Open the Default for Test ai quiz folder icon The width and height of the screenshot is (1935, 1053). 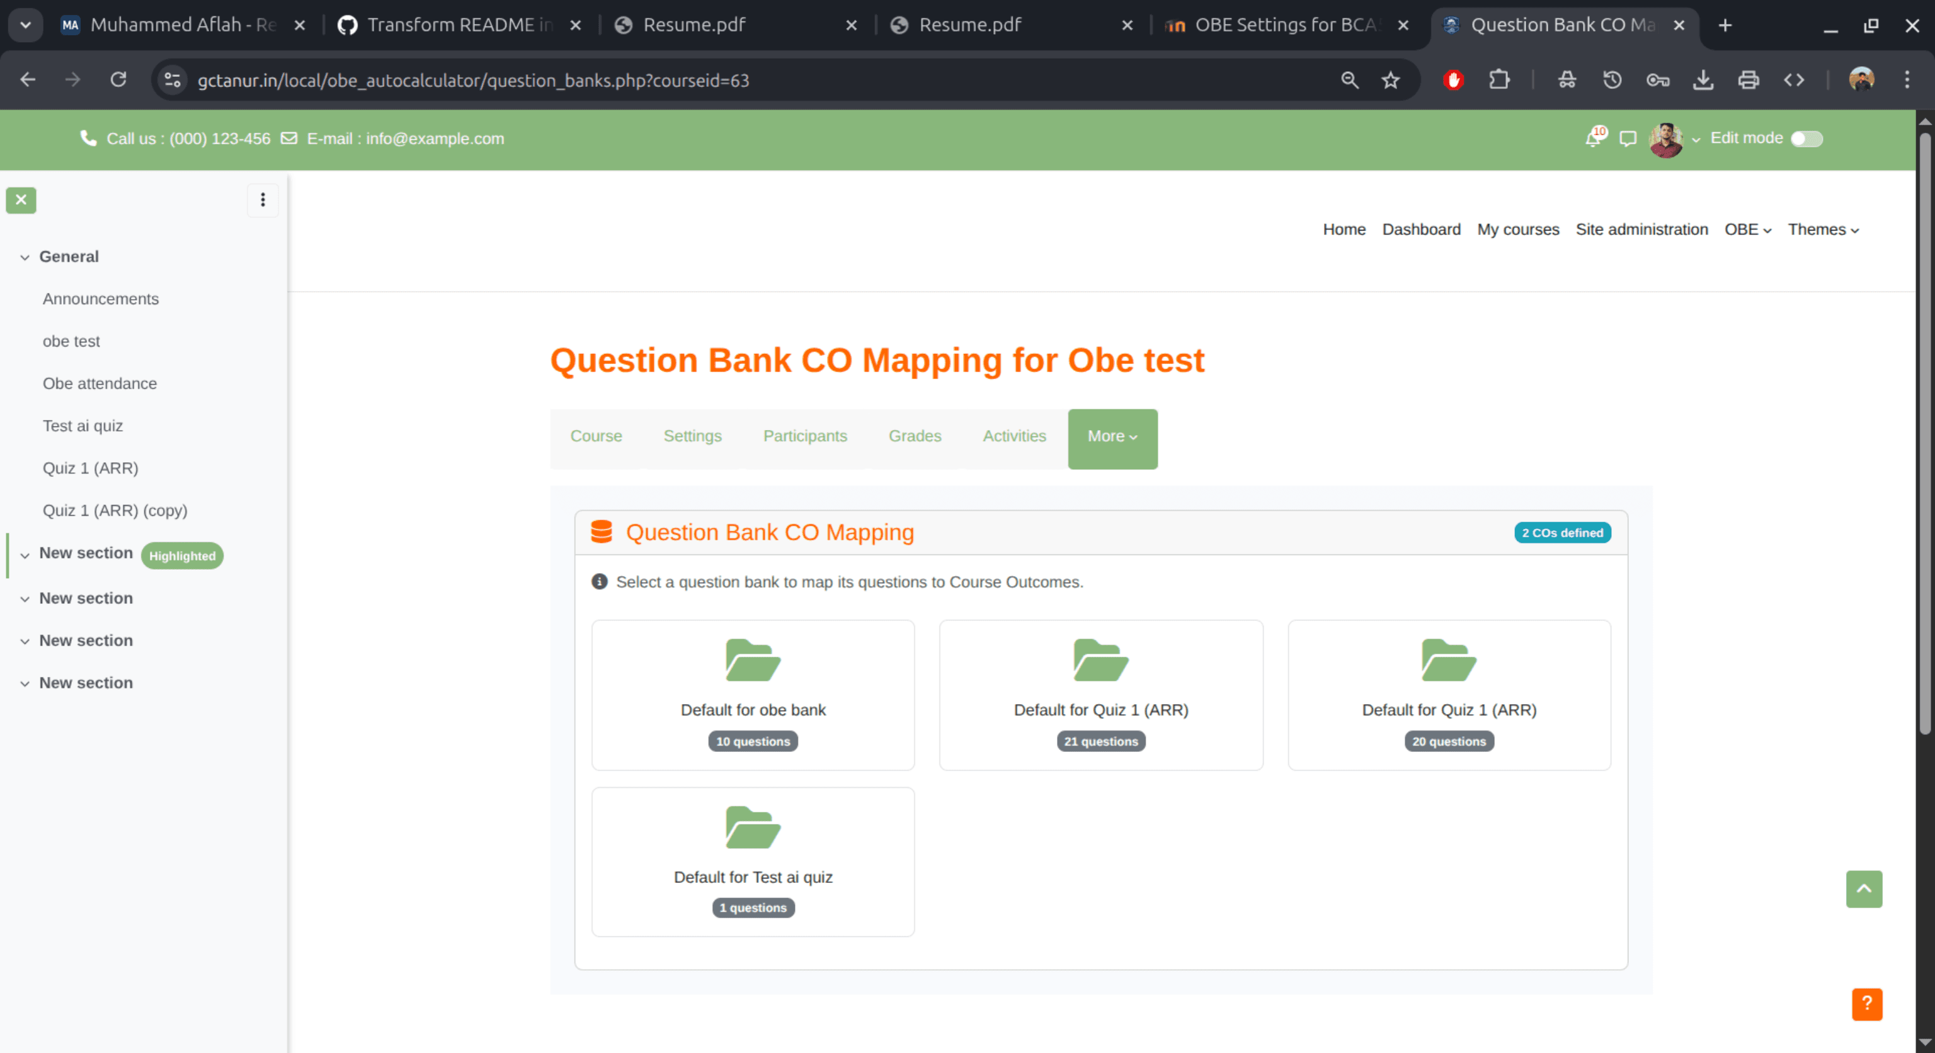[752, 828]
